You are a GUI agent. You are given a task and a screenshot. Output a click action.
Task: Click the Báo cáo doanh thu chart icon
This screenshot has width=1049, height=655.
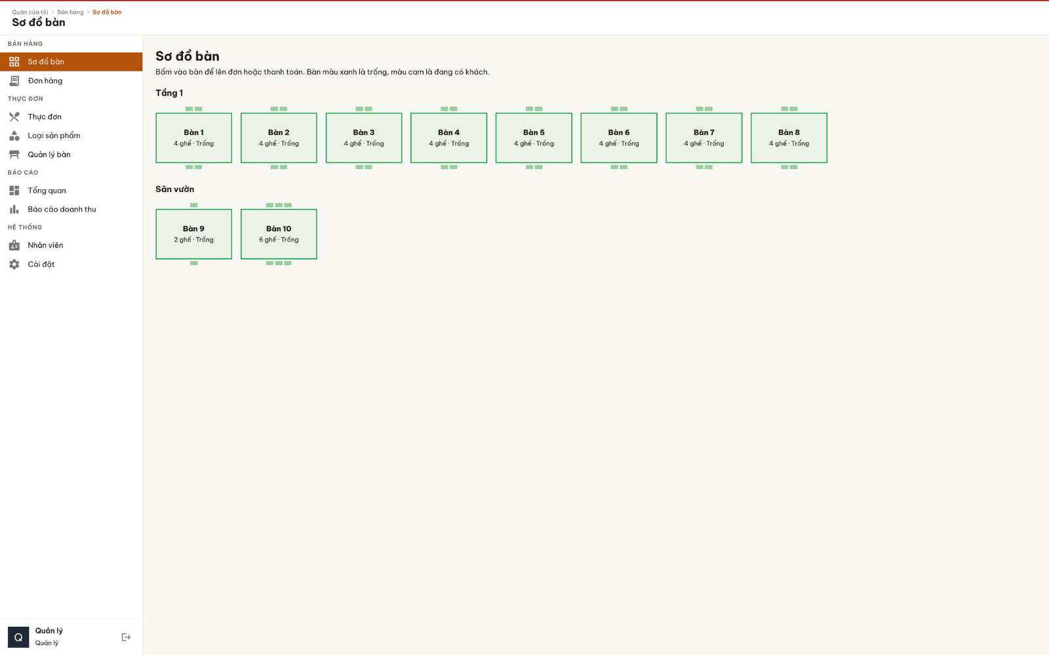click(14, 210)
